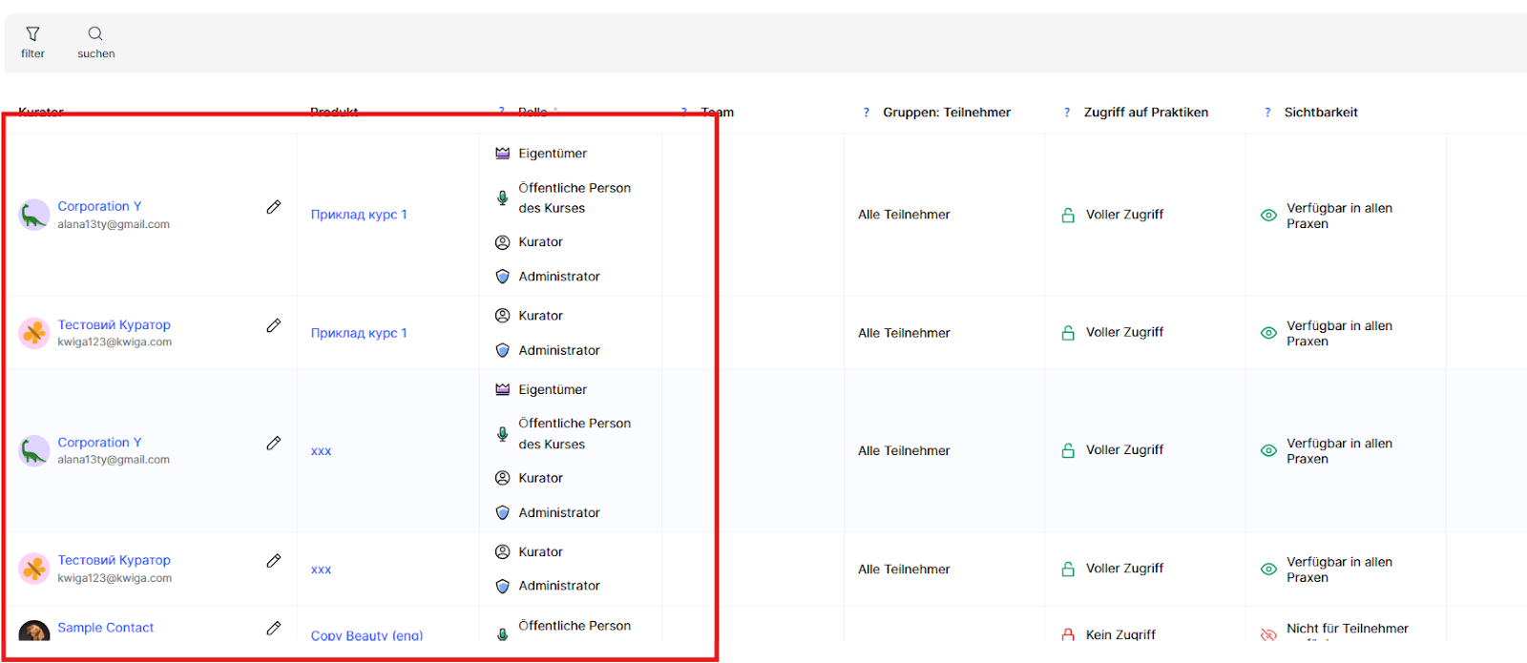Click the red lock beside Kein Zugriff
This screenshot has height=663, width=1527.
click(x=1068, y=633)
